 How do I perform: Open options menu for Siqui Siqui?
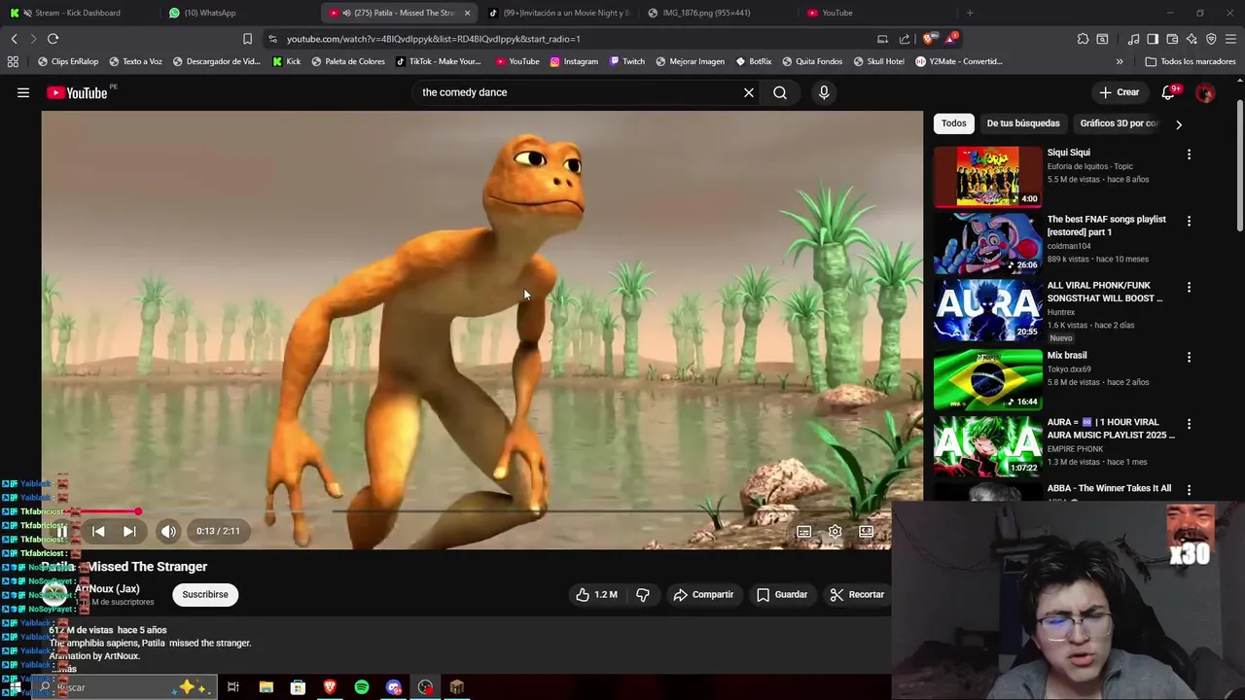click(x=1189, y=155)
